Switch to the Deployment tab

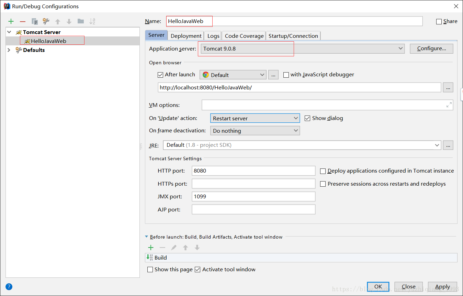[x=186, y=36]
